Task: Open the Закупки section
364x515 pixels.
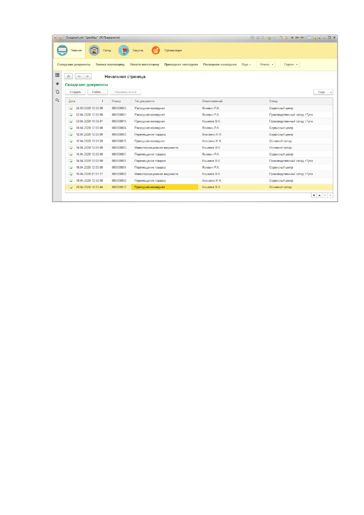Action: tap(131, 50)
